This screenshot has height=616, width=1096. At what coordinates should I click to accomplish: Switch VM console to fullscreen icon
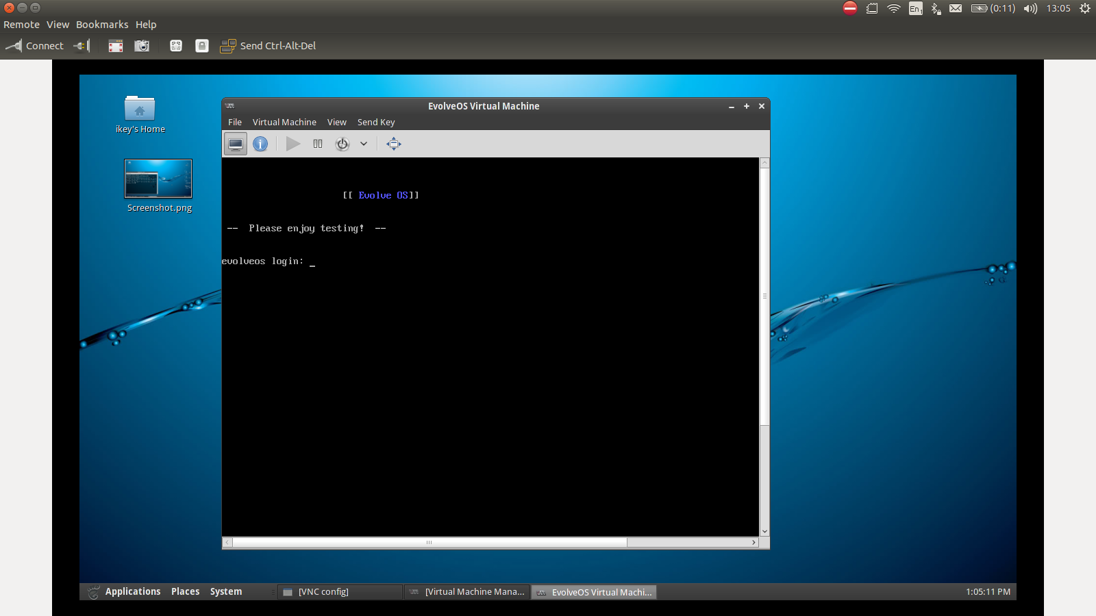click(394, 144)
